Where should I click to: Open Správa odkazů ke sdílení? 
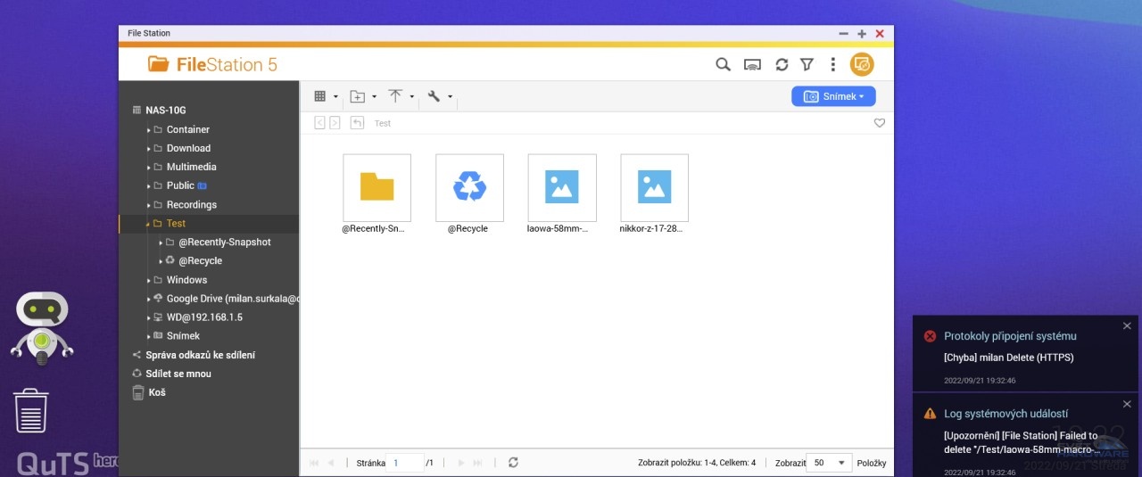[x=200, y=355]
